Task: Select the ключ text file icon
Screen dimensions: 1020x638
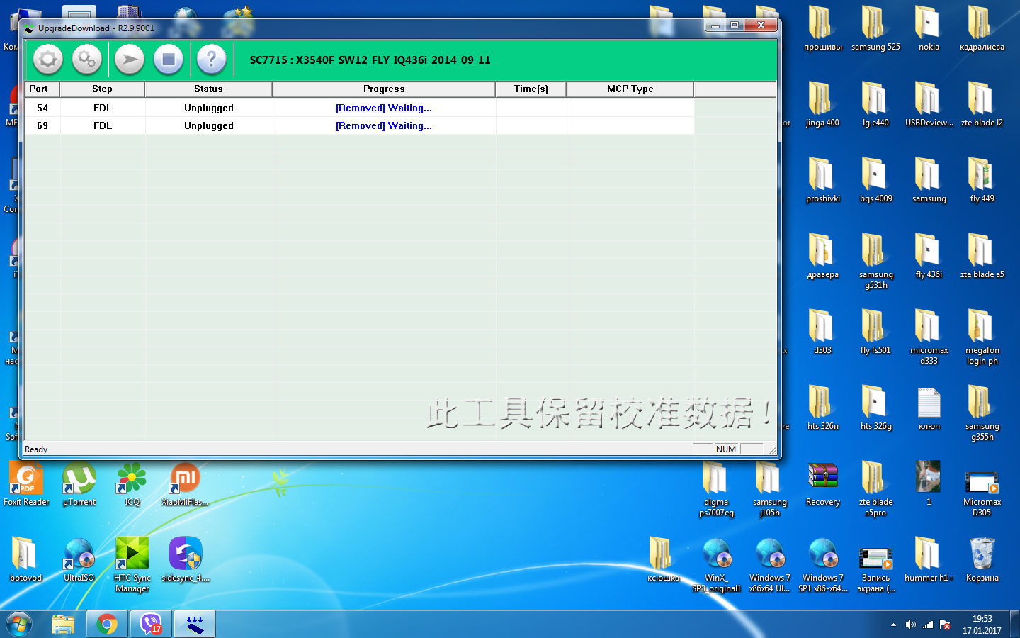Action: coord(929,408)
